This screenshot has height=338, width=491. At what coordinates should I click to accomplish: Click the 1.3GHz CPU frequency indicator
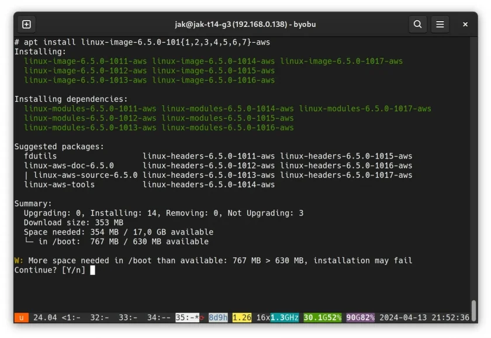pyautogui.click(x=284, y=318)
